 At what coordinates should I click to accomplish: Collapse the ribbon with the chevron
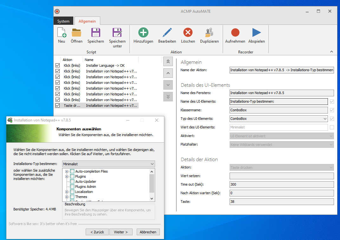(x=331, y=52)
